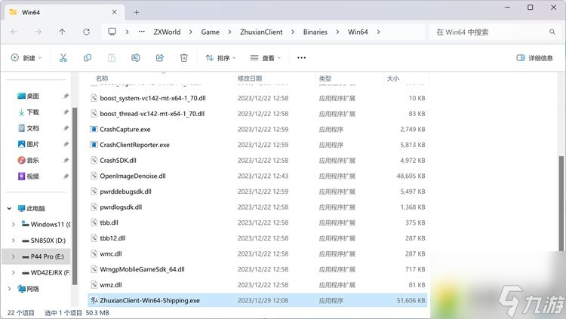Viewport: 566px width, 319px height.
Task: Toggle the 详细信息 details pane
Action: tap(534, 58)
